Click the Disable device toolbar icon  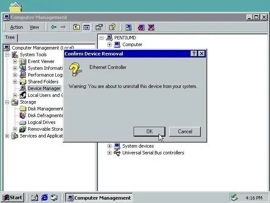tap(141, 27)
